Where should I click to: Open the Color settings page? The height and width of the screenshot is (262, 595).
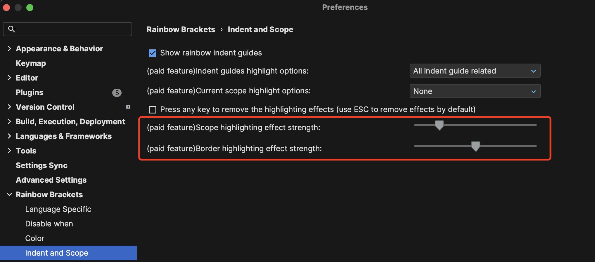(x=35, y=238)
